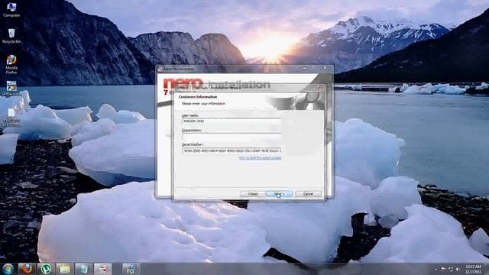The image size is (489, 275).
Task: Click the blue window icon in the taskbar
Action: click(x=83, y=269)
